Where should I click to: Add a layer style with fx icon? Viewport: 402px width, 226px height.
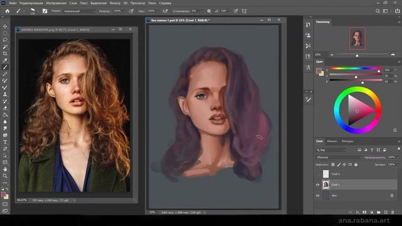357,212
